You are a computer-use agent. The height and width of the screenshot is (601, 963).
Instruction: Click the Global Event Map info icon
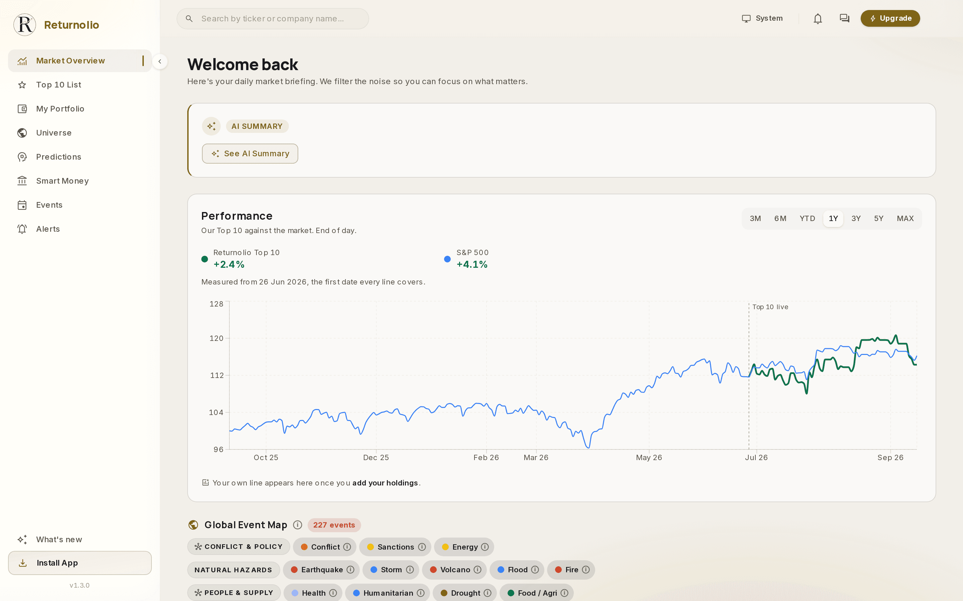click(x=297, y=525)
